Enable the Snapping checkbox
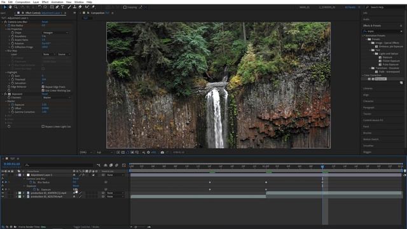Image resolution: width=407 pixels, height=229 pixels. [125, 7]
